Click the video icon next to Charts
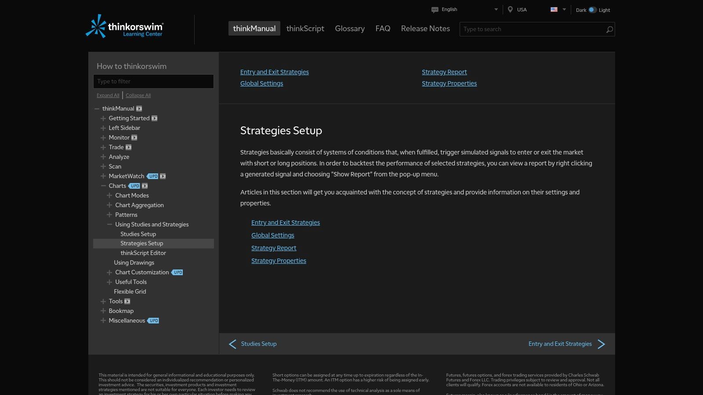The image size is (703, 395). tap(145, 186)
